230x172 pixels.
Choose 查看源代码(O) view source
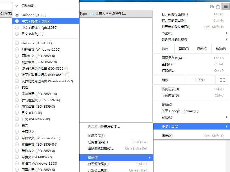pyautogui.click(x=116, y=164)
